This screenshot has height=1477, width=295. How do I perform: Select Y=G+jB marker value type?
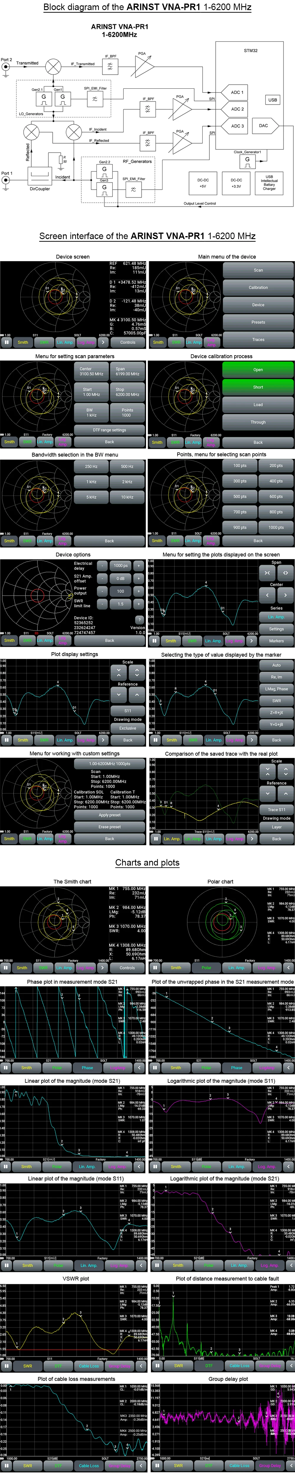click(276, 724)
